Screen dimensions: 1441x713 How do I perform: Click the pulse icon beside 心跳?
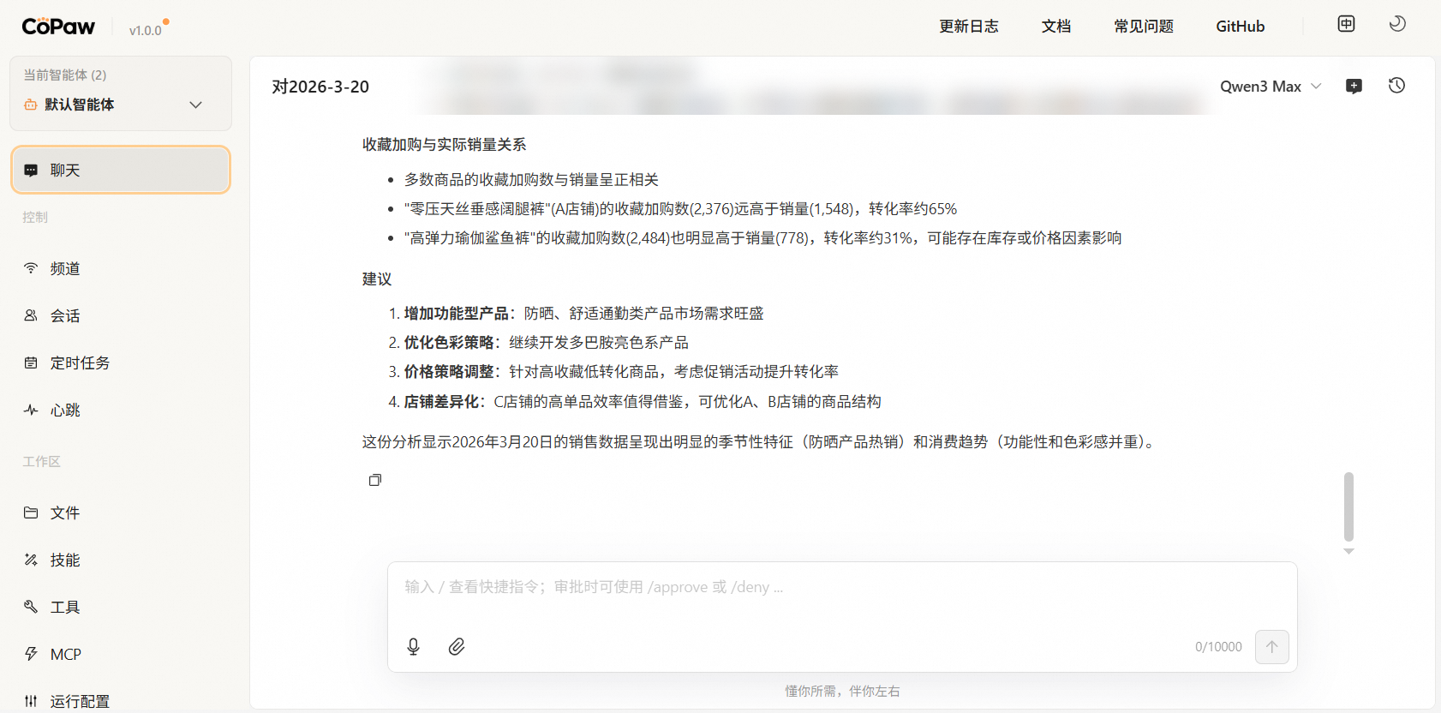(31, 410)
